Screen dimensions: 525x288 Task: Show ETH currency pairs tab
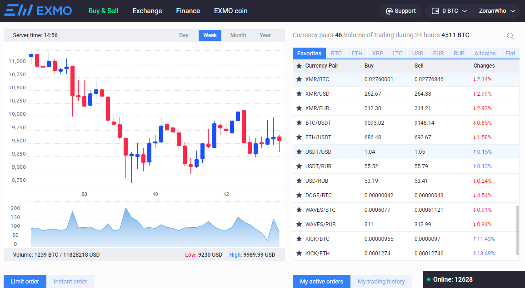point(357,53)
